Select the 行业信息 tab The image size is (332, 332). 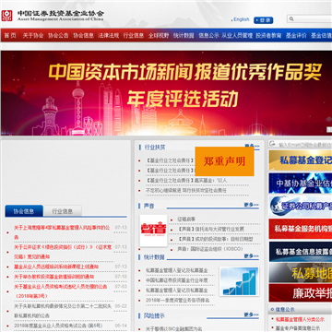63,211
